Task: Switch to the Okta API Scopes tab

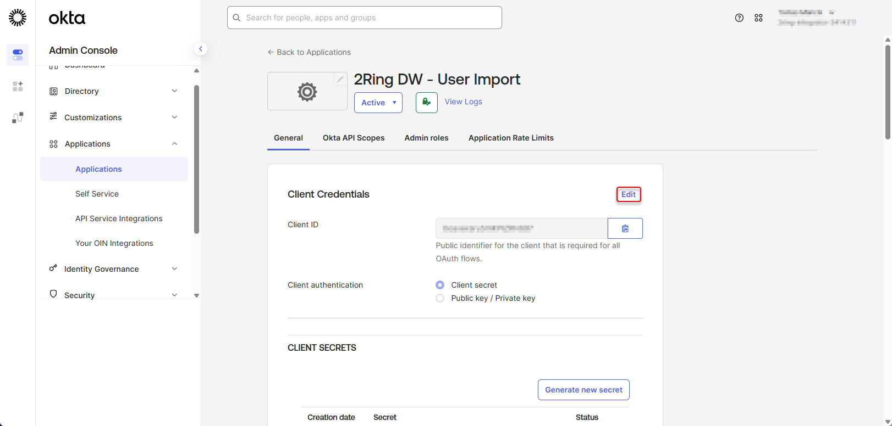Action: tap(354, 138)
